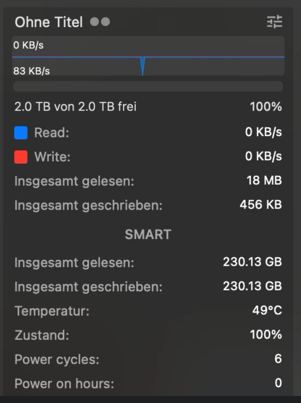Click the disk usage bar below the graph

(148, 86)
